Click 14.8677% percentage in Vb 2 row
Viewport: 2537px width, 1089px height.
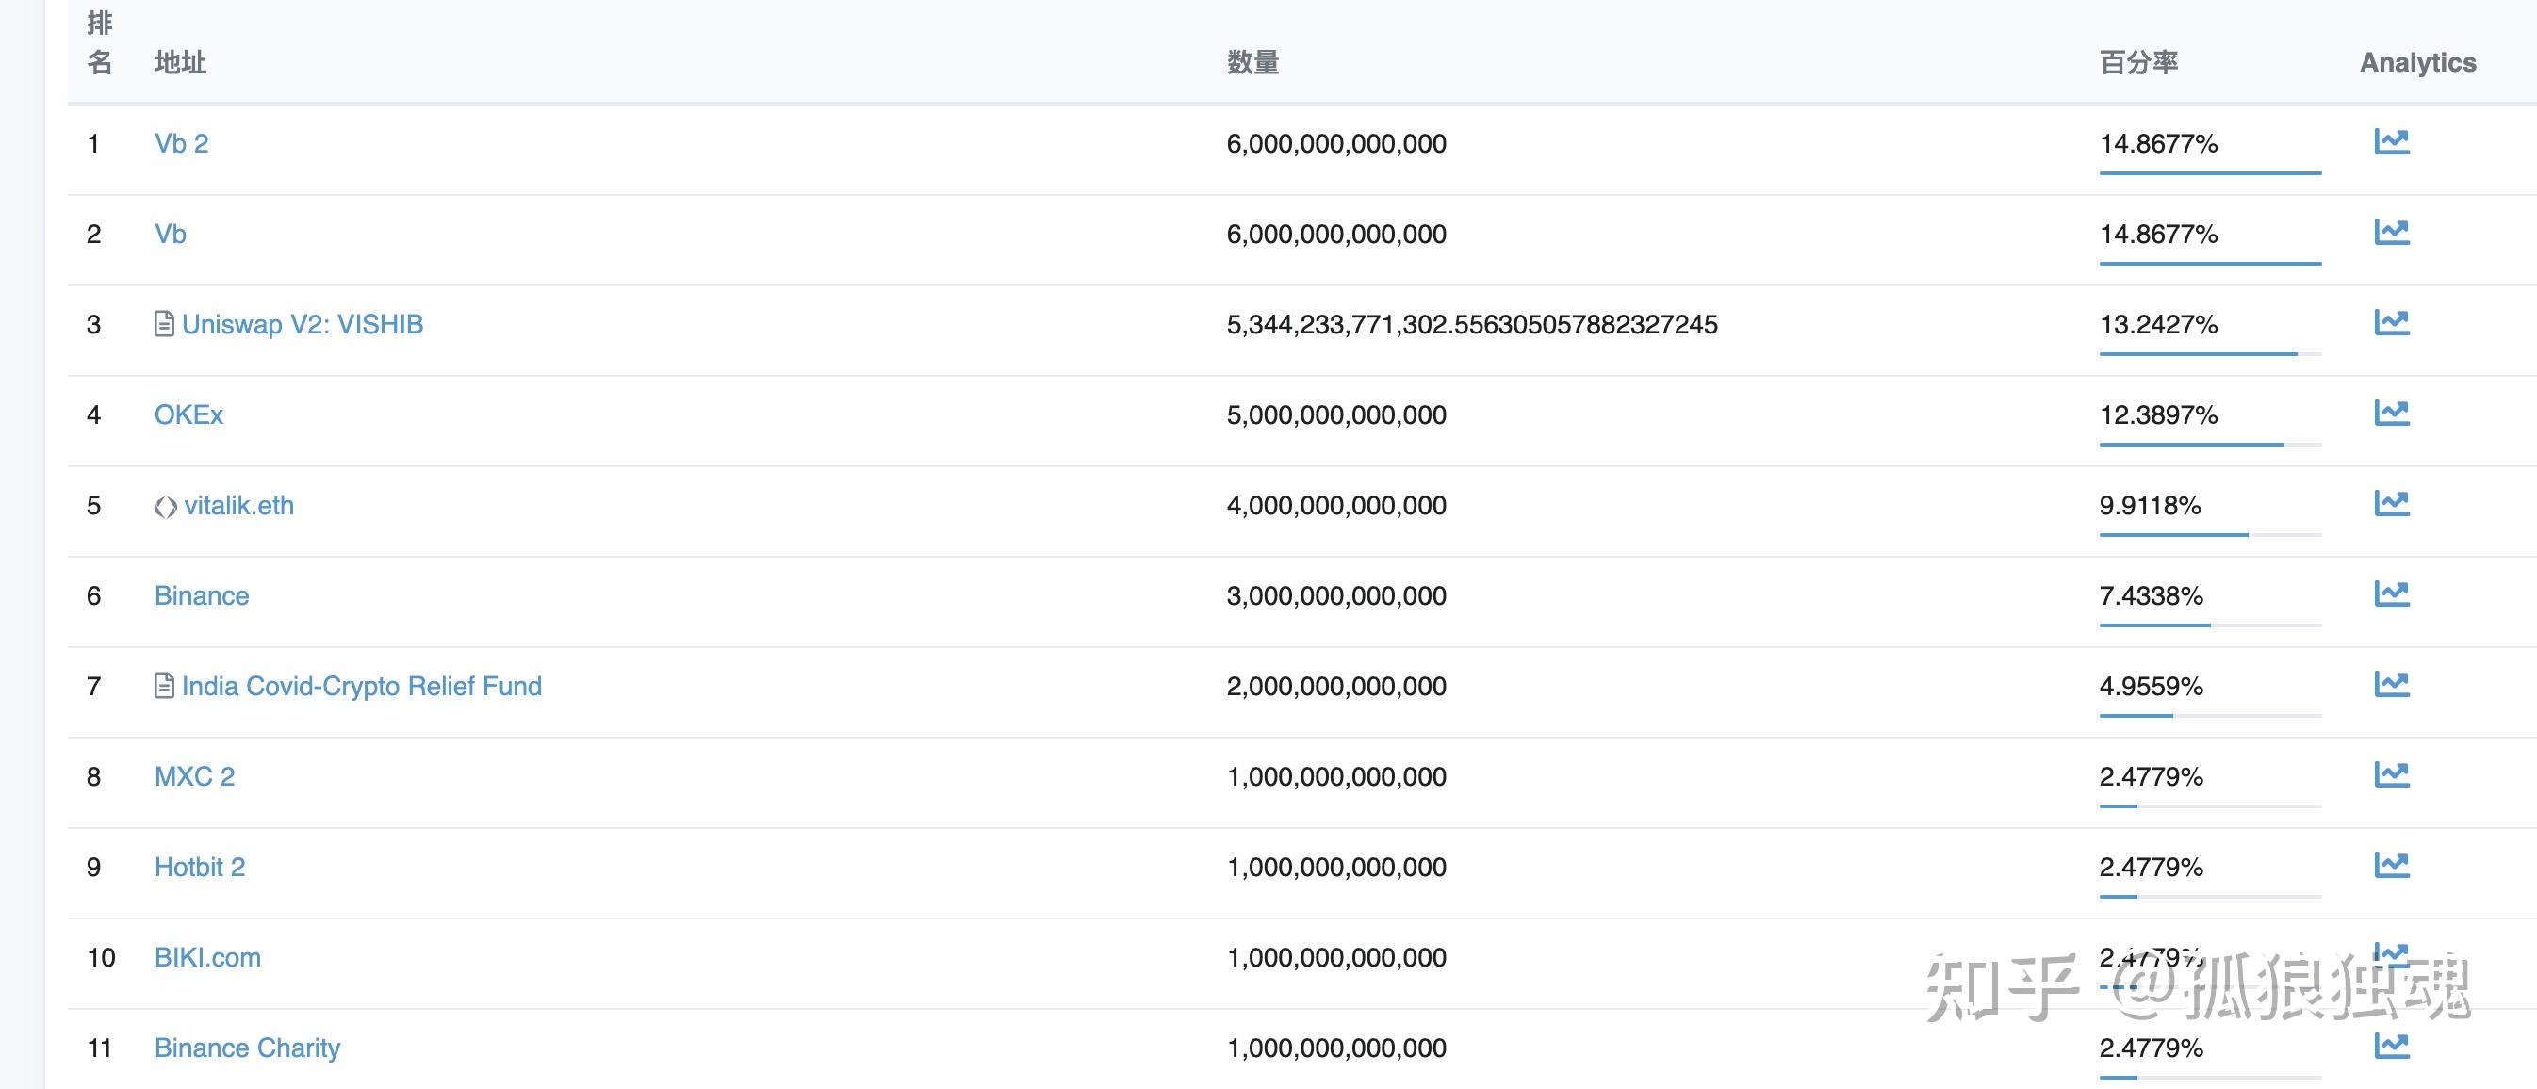[2159, 145]
